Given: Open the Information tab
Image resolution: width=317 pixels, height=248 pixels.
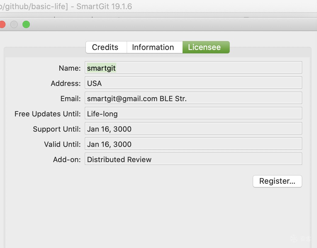Looking at the screenshot, I should coord(153,47).
